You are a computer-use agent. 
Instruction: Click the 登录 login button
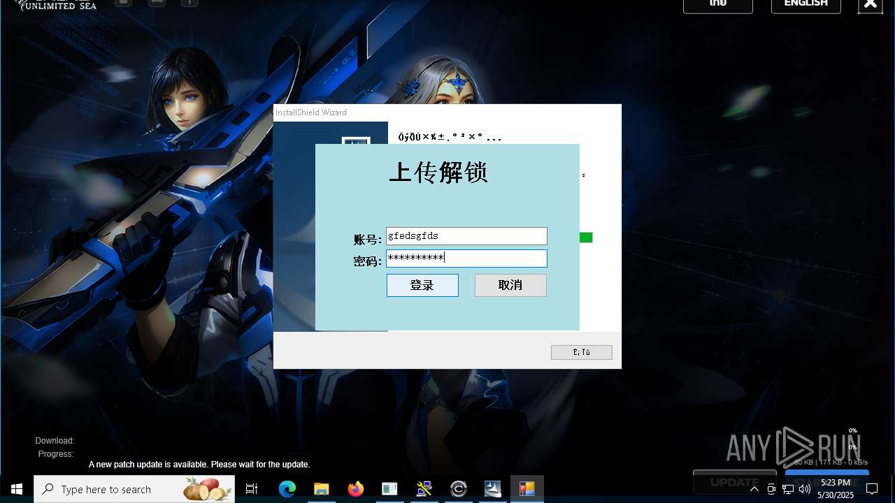pos(422,285)
